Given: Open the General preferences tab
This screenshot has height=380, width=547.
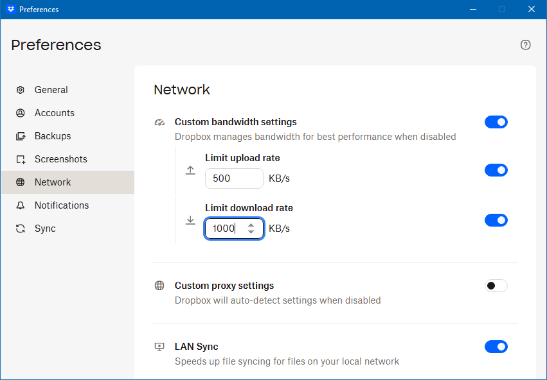Looking at the screenshot, I should [68, 90].
